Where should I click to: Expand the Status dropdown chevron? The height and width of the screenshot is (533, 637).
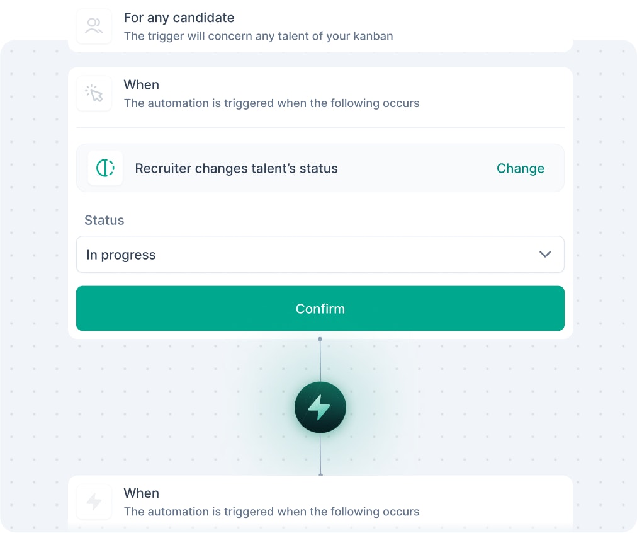coord(544,255)
